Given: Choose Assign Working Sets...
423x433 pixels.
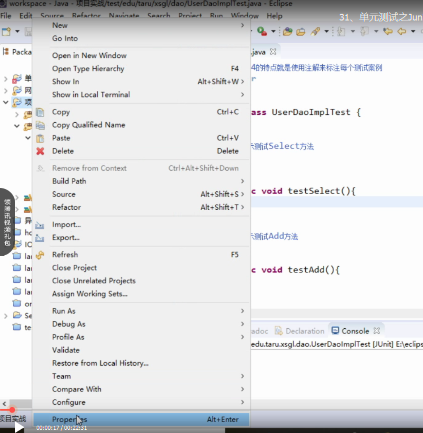Looking at the screenshot, I should coord(141,293).
